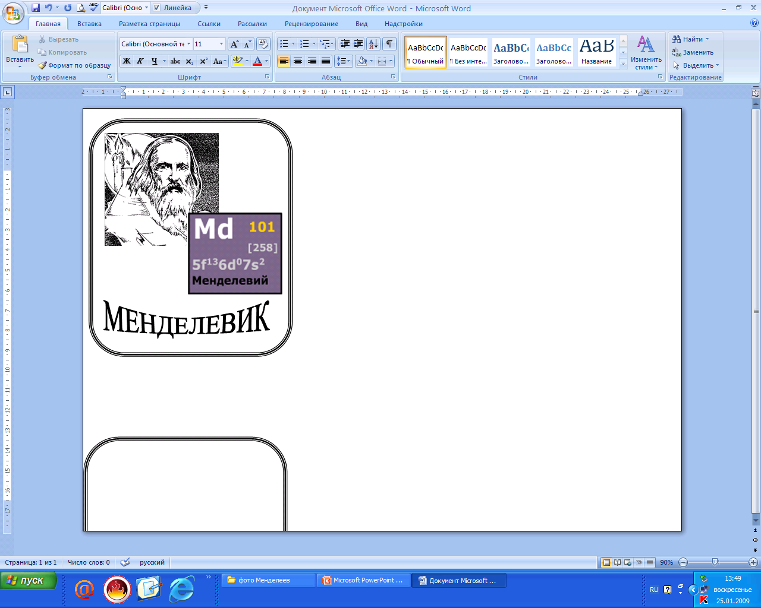Apply red font color
The height and width of the screenshot is (608, 761).
pyautogui.click(x=257, y=61)
